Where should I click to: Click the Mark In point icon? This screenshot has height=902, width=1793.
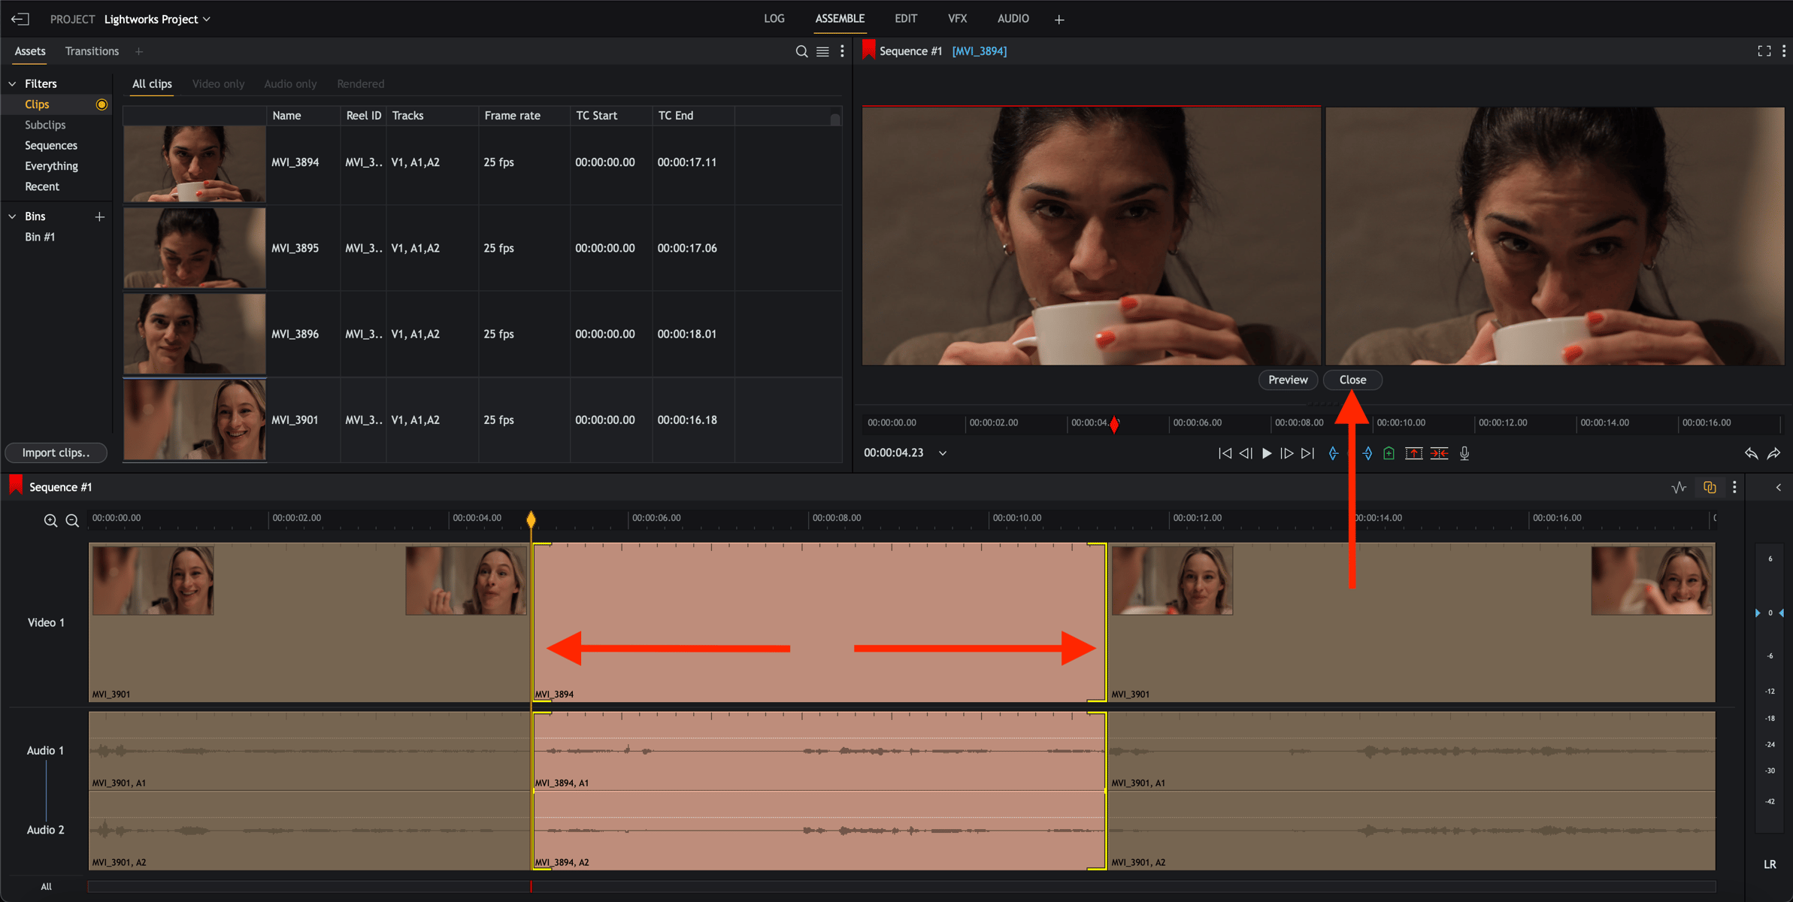[1333, 453]
